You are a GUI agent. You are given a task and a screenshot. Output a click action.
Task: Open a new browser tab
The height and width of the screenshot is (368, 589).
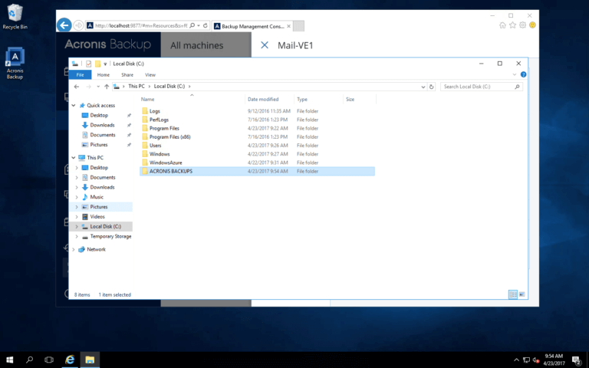[x=298, y=26]
